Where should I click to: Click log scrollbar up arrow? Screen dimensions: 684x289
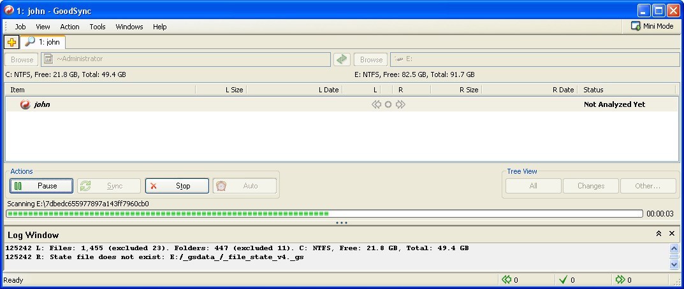(x=674, y=248)
